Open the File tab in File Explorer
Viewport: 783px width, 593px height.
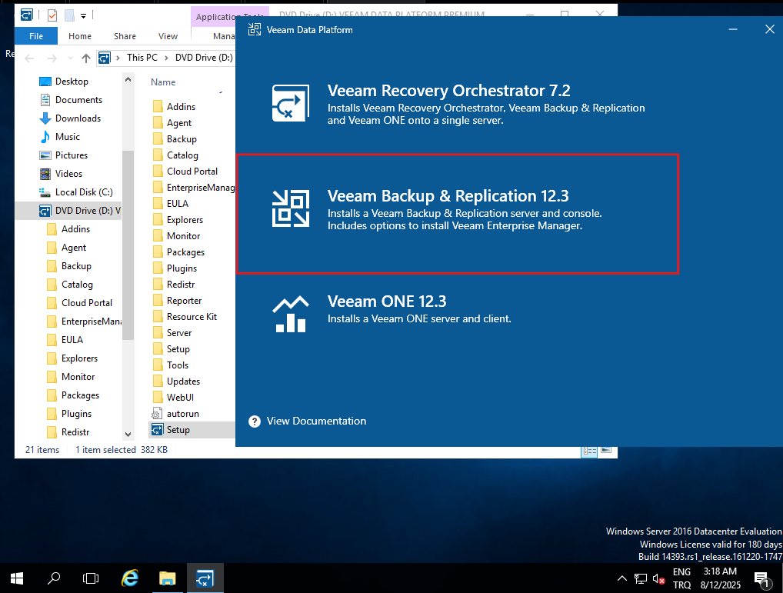[x=36, y=36]
